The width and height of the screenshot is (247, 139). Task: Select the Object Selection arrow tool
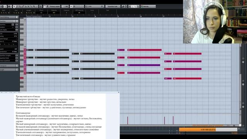tap(14, 7)
